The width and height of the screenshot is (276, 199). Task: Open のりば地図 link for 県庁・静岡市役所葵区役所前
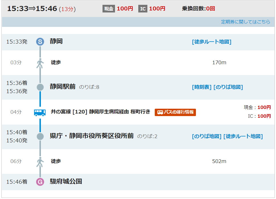pos(206,136)
